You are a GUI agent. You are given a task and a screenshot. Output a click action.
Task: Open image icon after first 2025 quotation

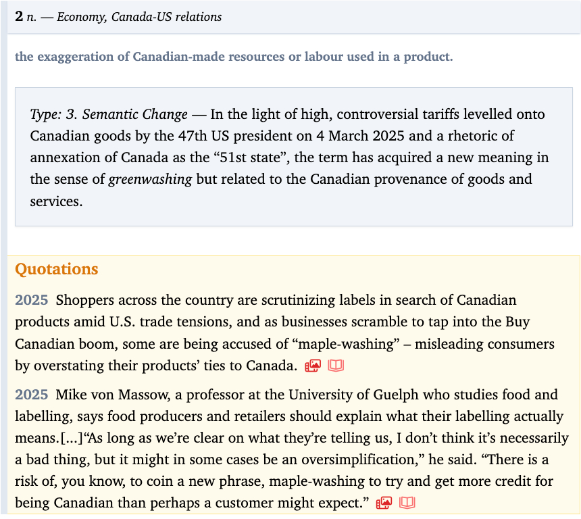pyautogui.click(x=313, y=366)
